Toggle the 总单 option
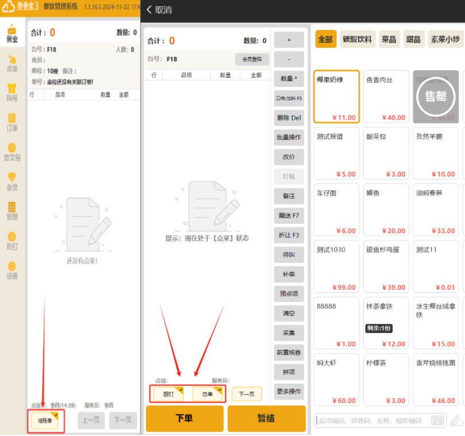This screenshot has width=465, height=436. (x=207, y=394)
